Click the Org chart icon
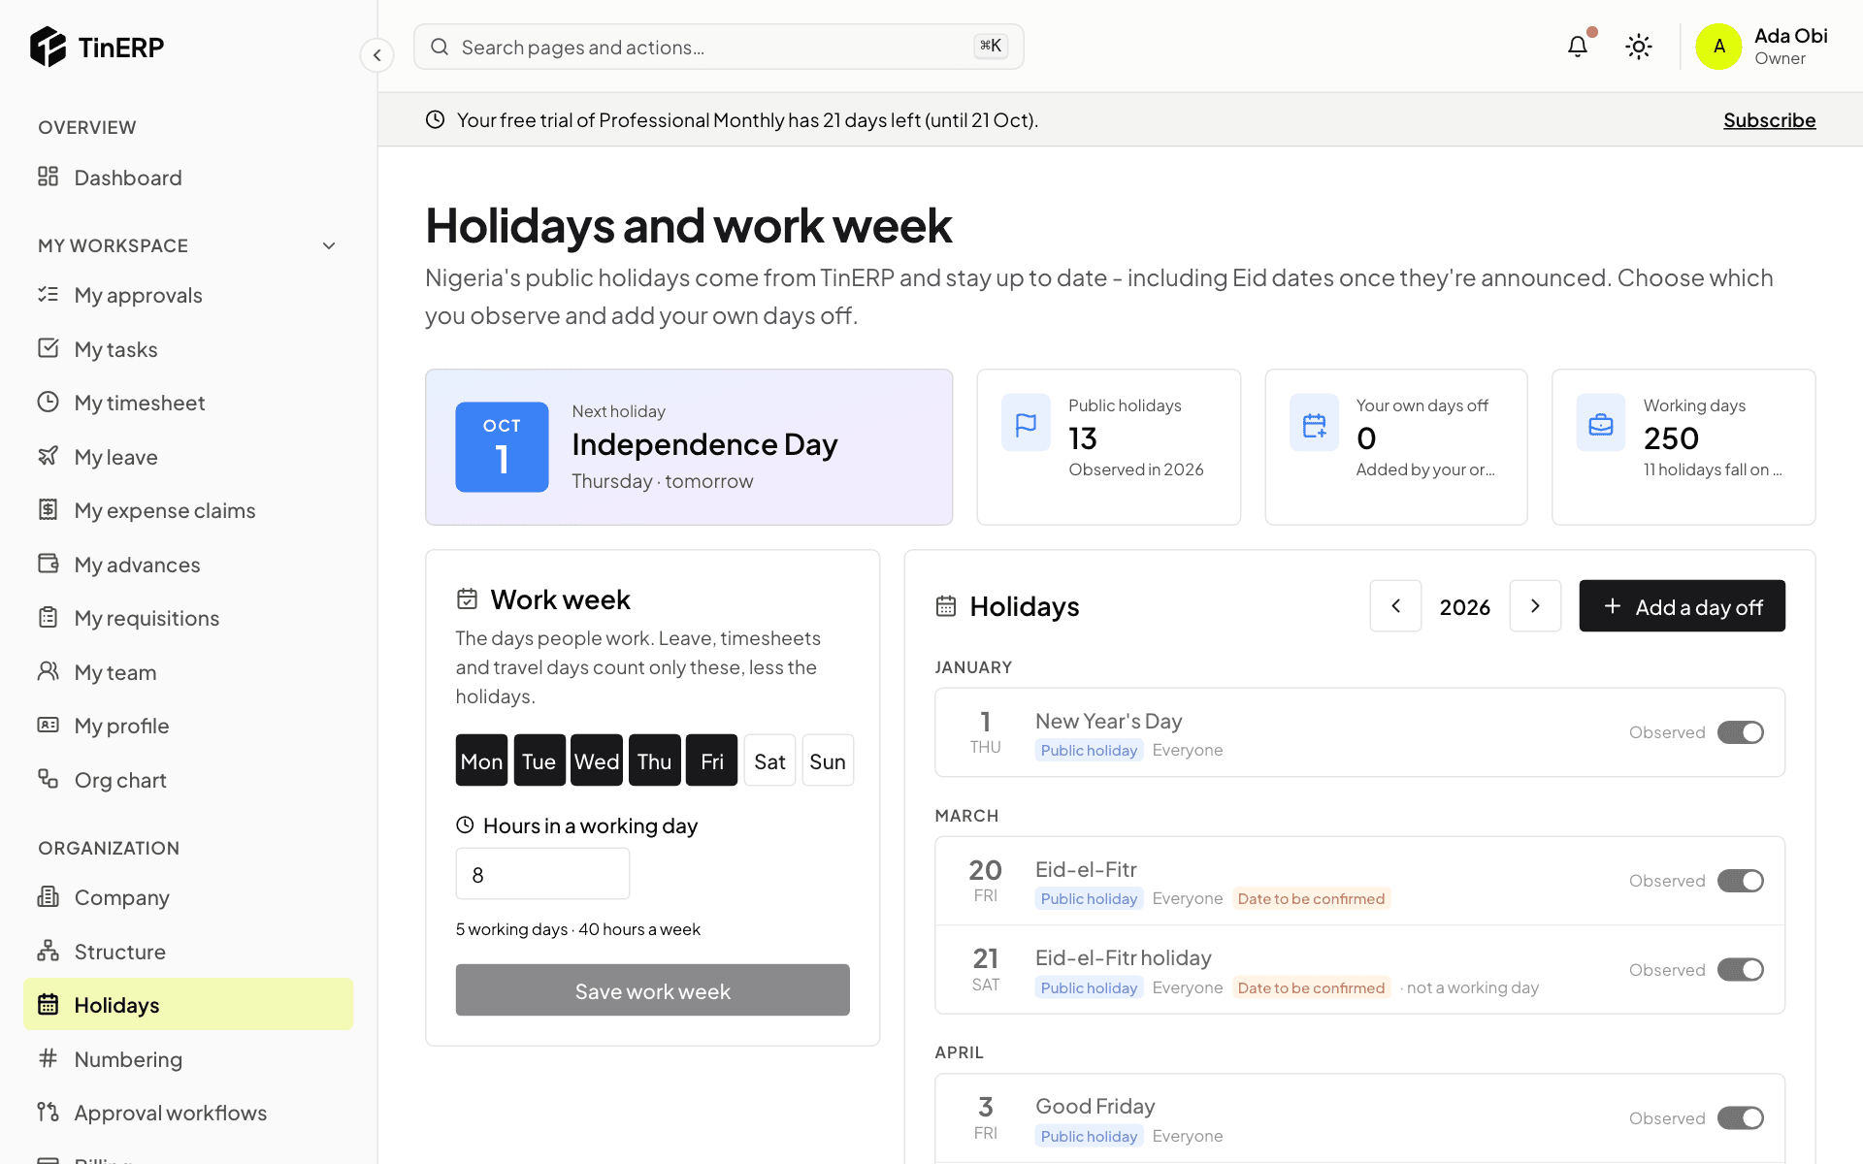 [x=49, y=779]
